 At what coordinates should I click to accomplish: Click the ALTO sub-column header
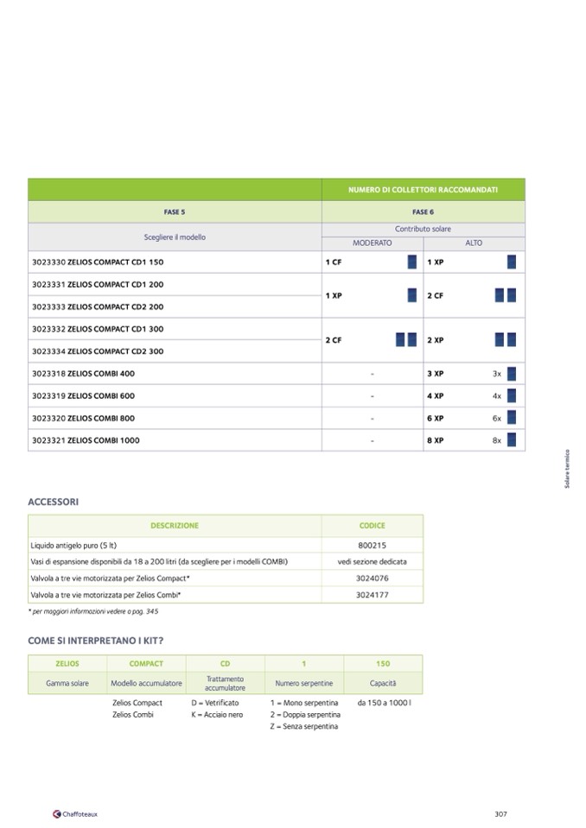coord(474,243)
